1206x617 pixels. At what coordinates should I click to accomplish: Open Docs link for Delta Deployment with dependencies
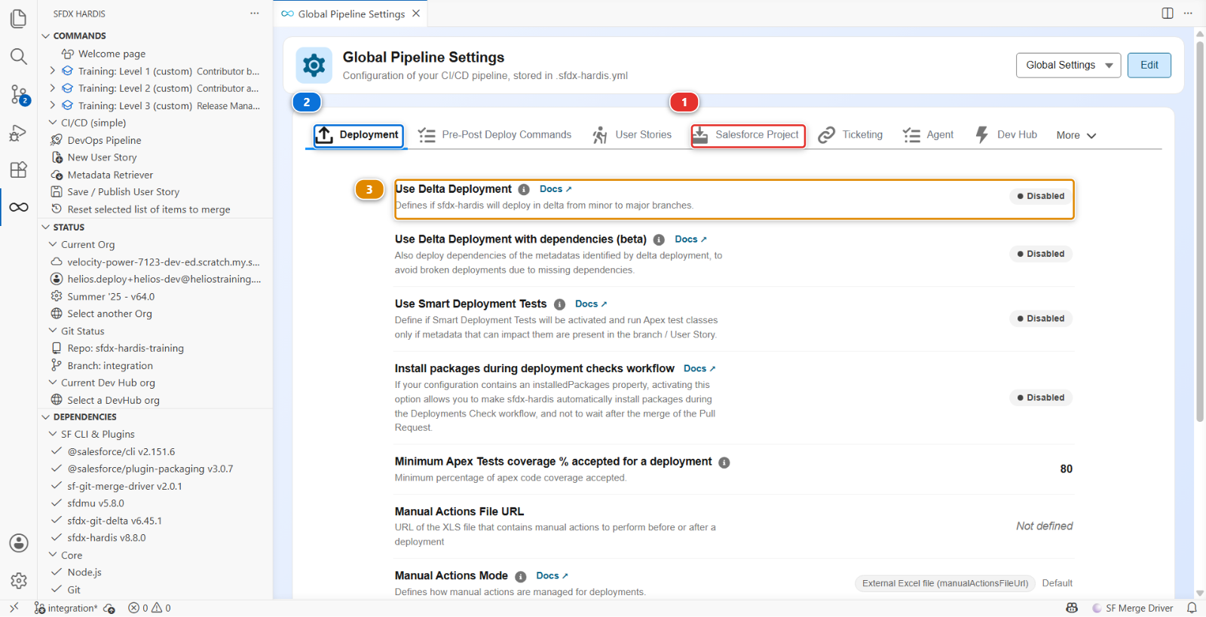point(690,239)
